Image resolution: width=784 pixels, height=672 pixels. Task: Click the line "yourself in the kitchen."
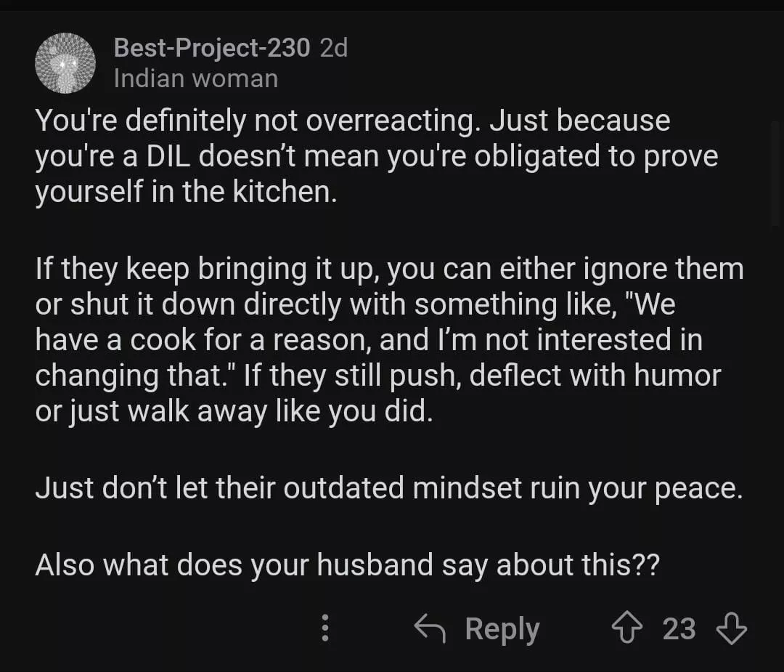click(187, 193)
